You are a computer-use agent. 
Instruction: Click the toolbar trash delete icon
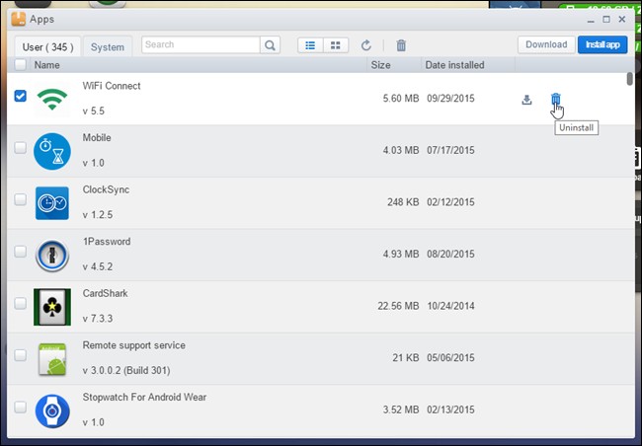401,45
